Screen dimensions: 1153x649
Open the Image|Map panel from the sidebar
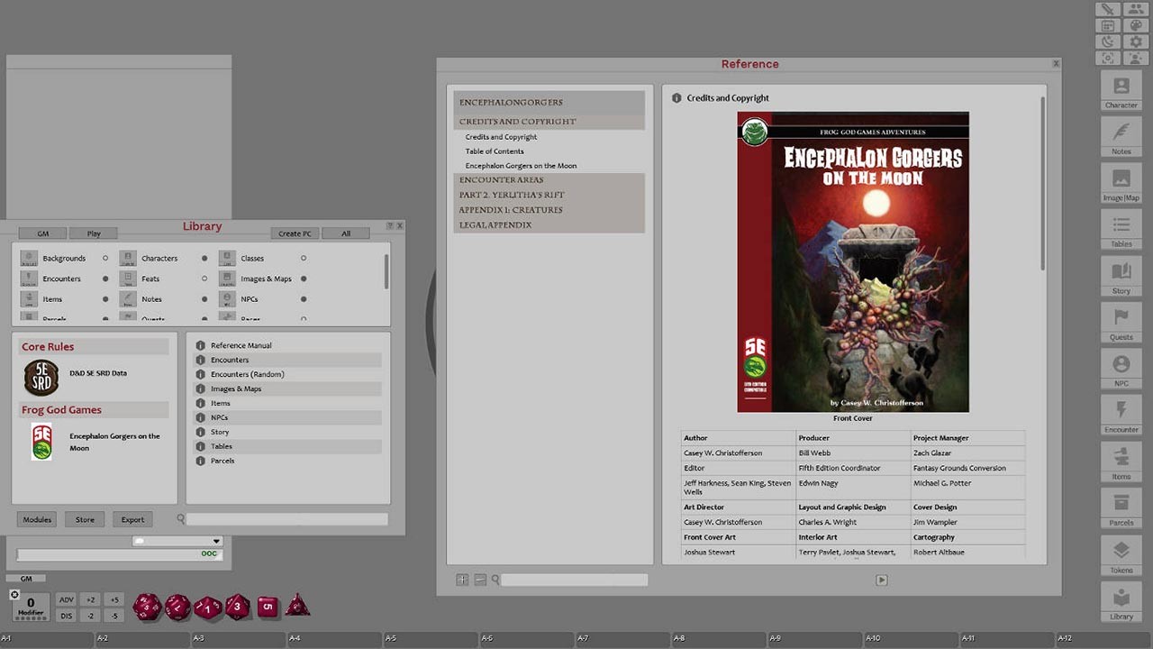click(x=1121, y=182)
